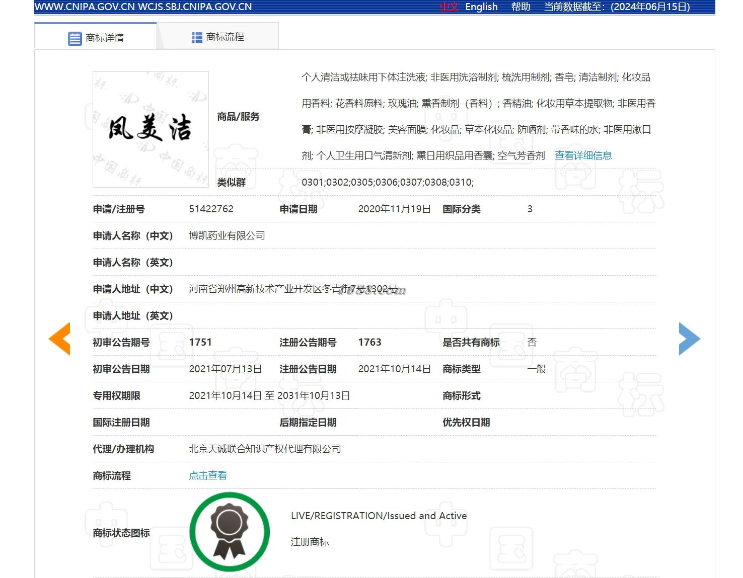This screenshot has width=743, height=578.
Task: Click the 商品/服务 label
Action: (238, 117)
